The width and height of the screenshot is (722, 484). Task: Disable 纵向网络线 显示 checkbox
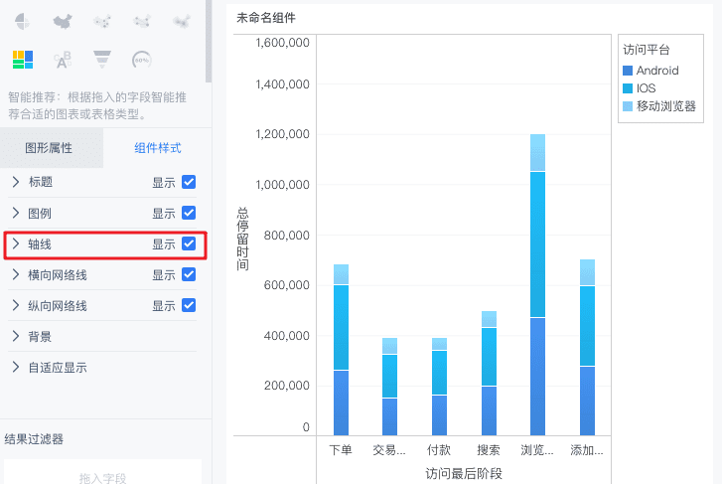(x=189, y=305)
